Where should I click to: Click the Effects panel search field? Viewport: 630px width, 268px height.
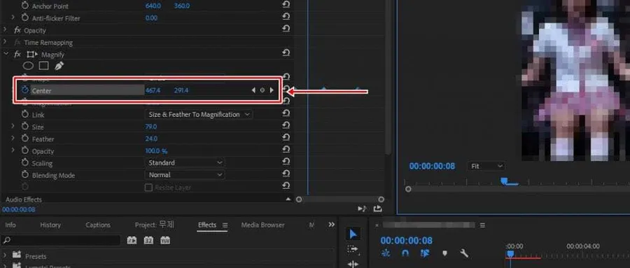[61, 240]
